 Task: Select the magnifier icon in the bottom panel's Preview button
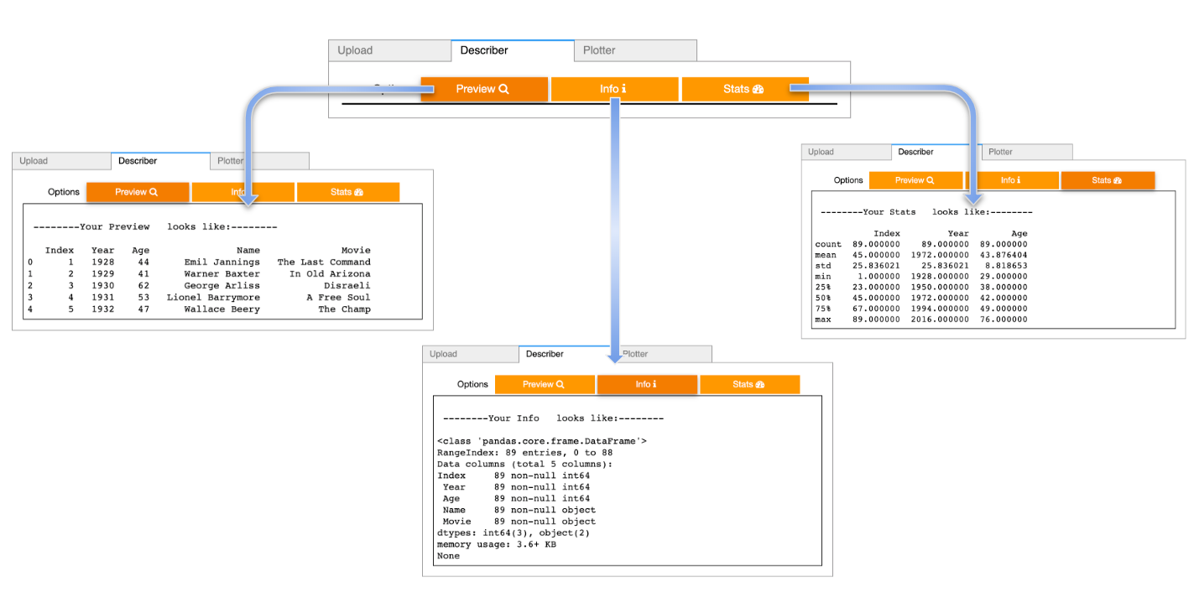560,383
